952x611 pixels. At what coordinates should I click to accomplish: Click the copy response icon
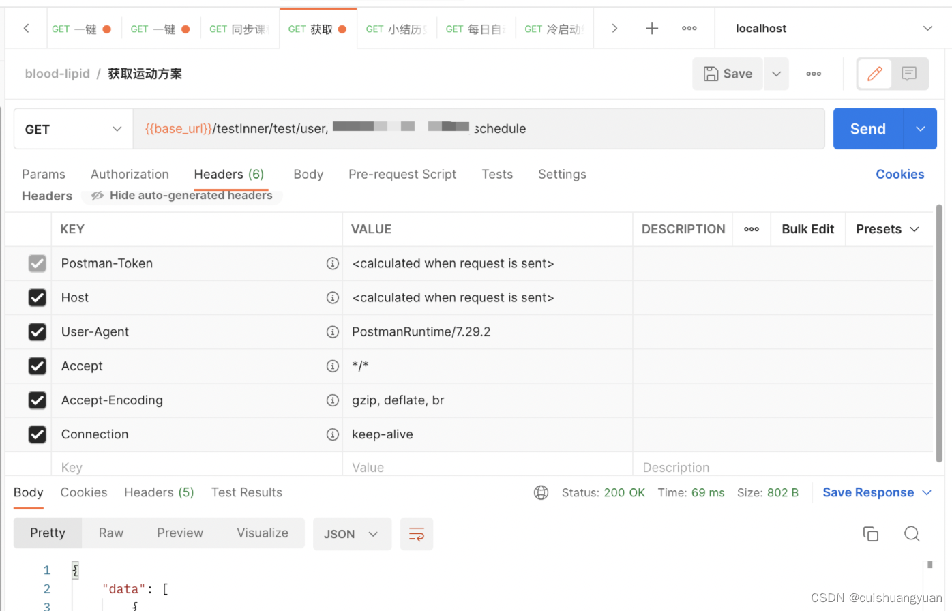point(871,534)
